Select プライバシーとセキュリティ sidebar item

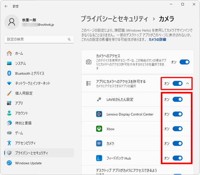[39, 153]
